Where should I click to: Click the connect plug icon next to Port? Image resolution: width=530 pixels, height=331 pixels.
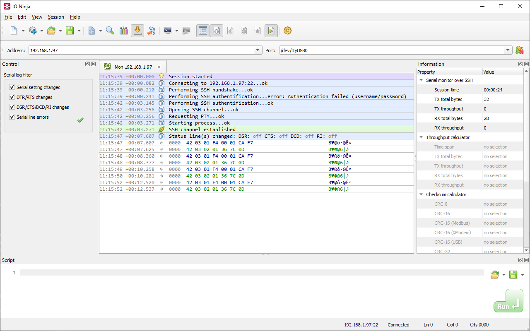(x=520, y=50)
